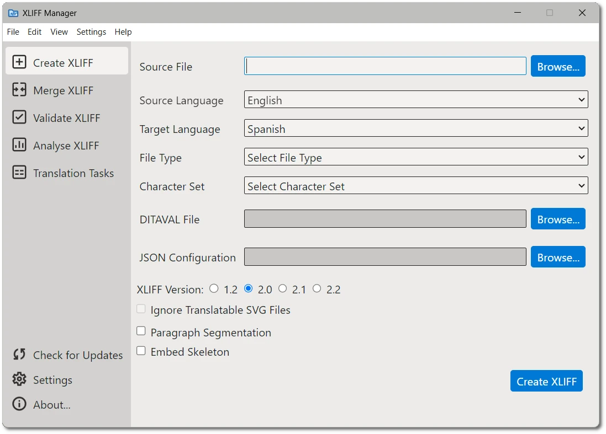Close the XLIFF Manager window

point(582,13)
